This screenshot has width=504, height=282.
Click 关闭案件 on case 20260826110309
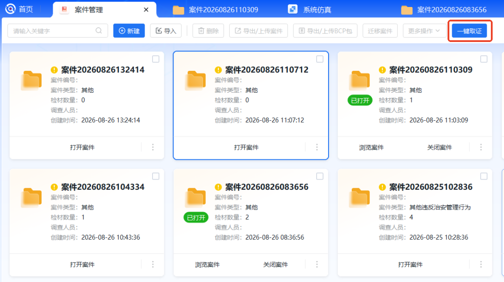coord(440,147)
